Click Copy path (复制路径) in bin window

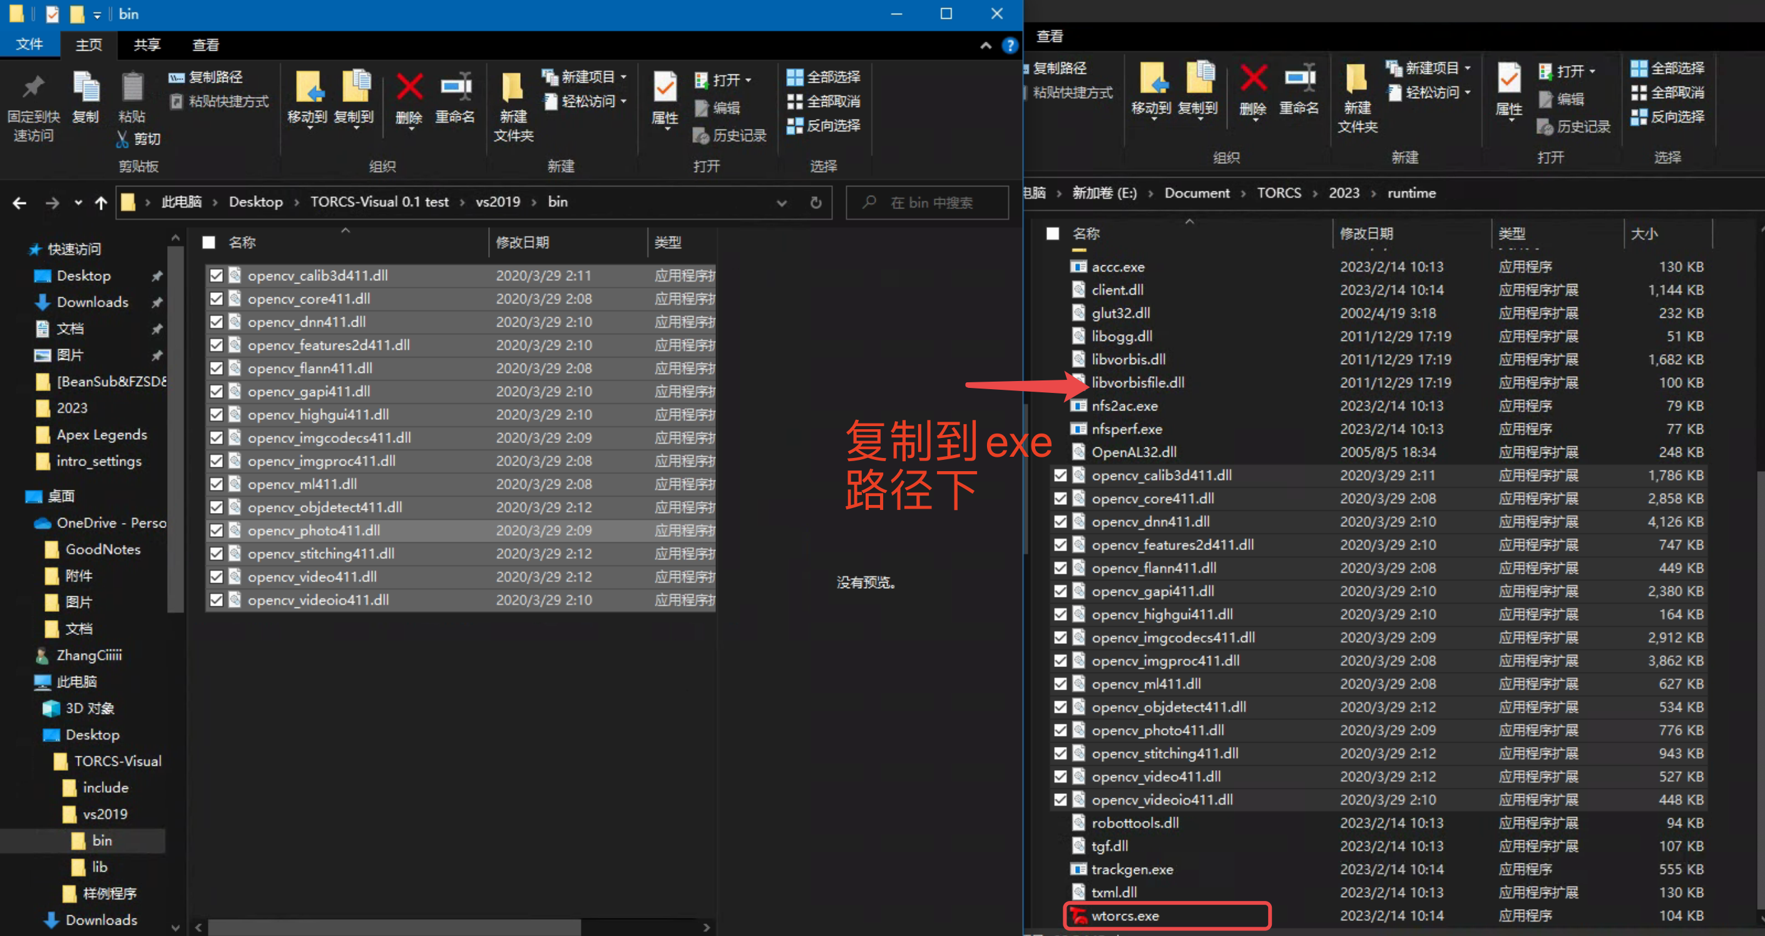[207, 78]
